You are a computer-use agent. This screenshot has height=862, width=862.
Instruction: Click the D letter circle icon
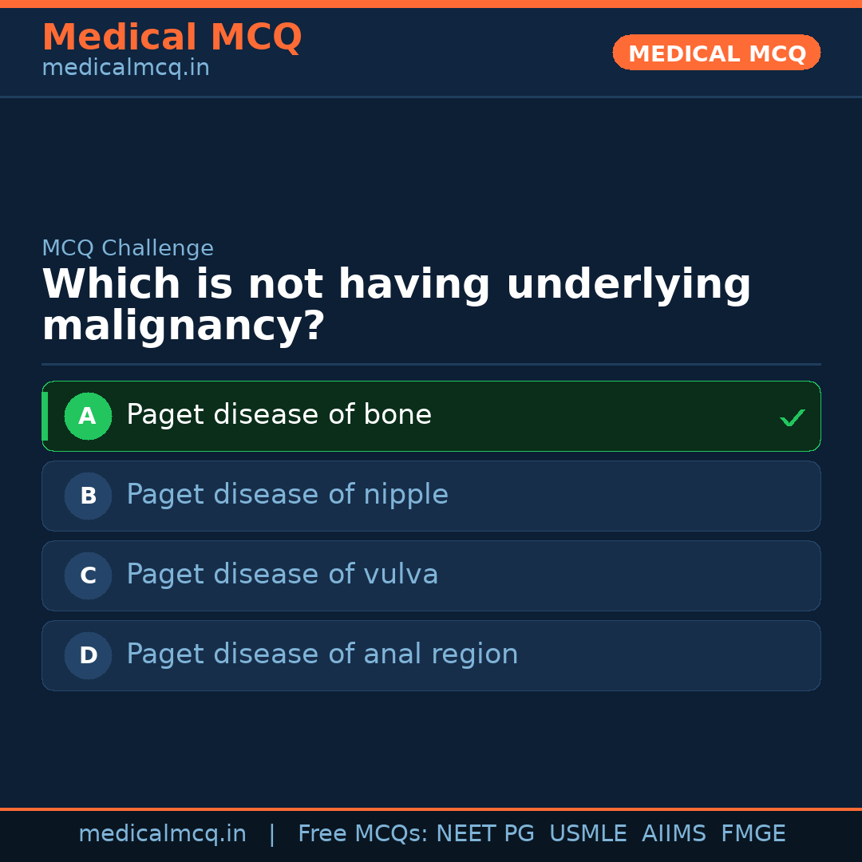[88, 655]
